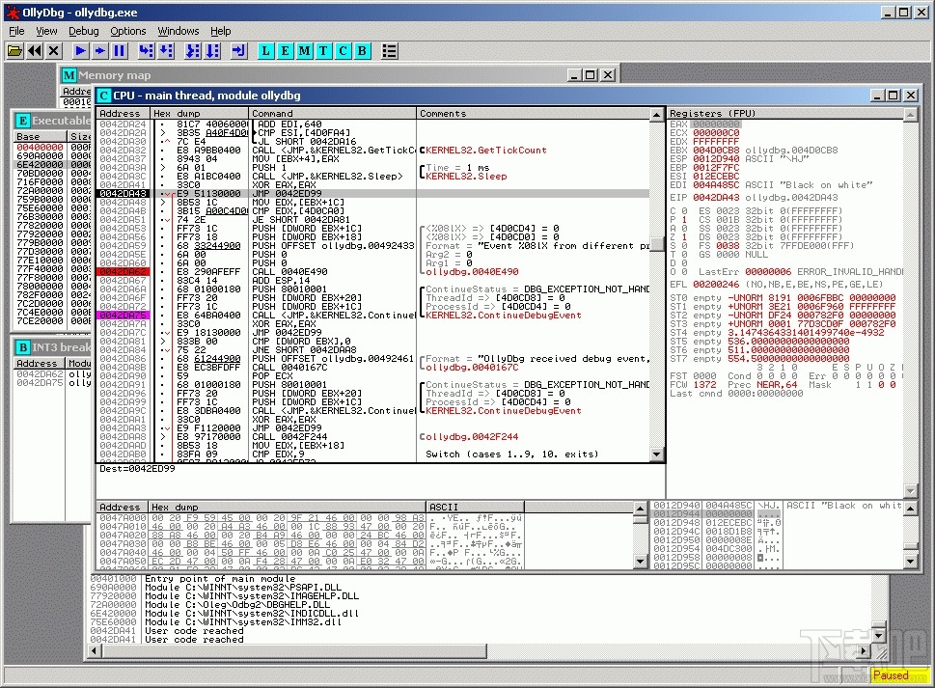
Task: Show Breakpoints window with B button
Action: [x=362, y=50]
